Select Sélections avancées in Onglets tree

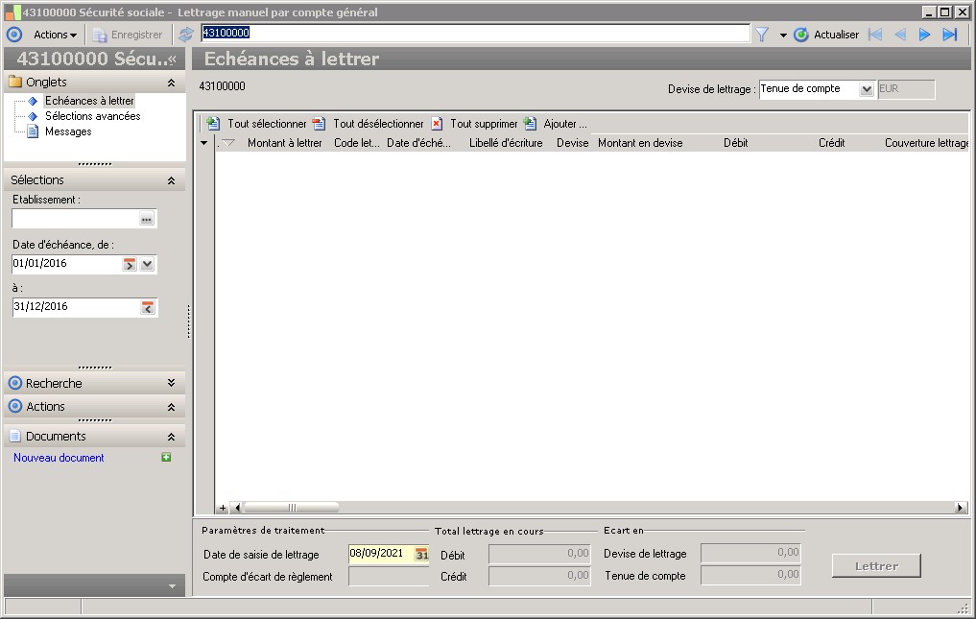coord(92,116)
